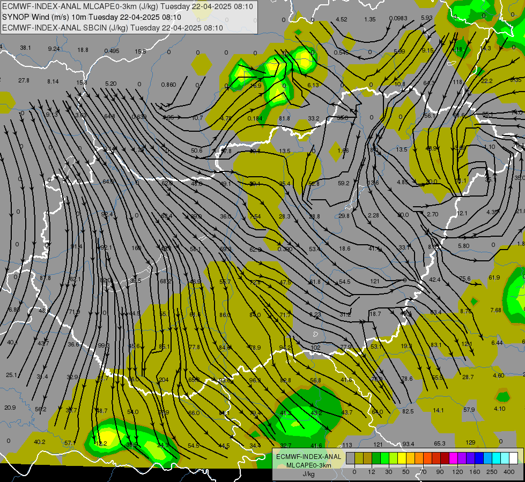Click the map value '82.5'
This screenshot has height=482, width=525.
[408, 411]
